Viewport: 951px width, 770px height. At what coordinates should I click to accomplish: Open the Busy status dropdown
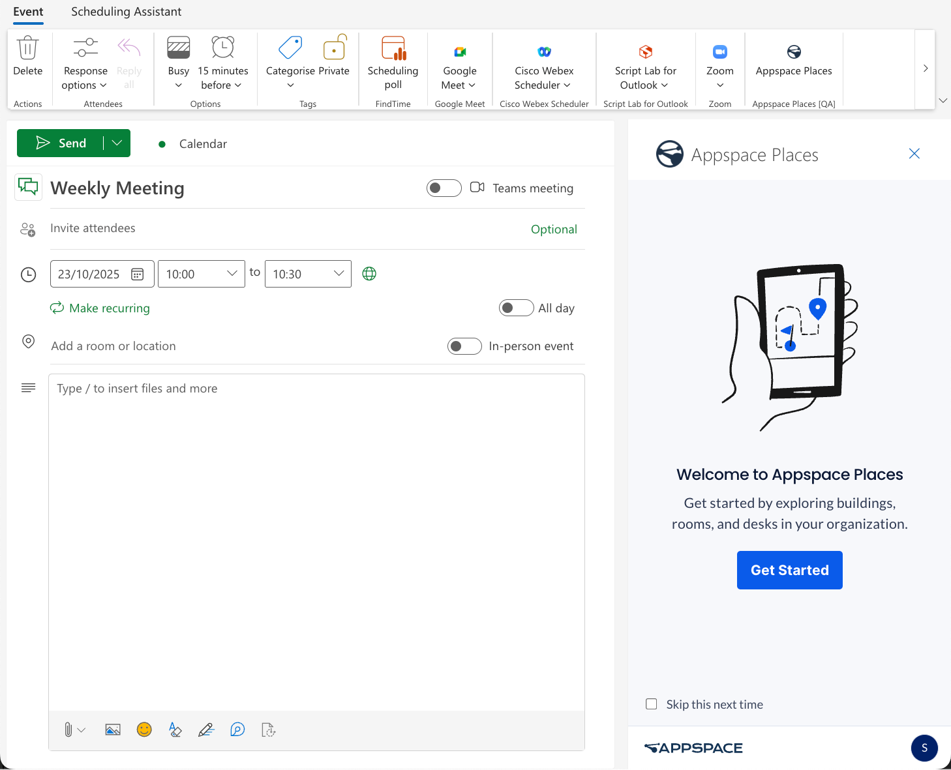tap(178, 64)
